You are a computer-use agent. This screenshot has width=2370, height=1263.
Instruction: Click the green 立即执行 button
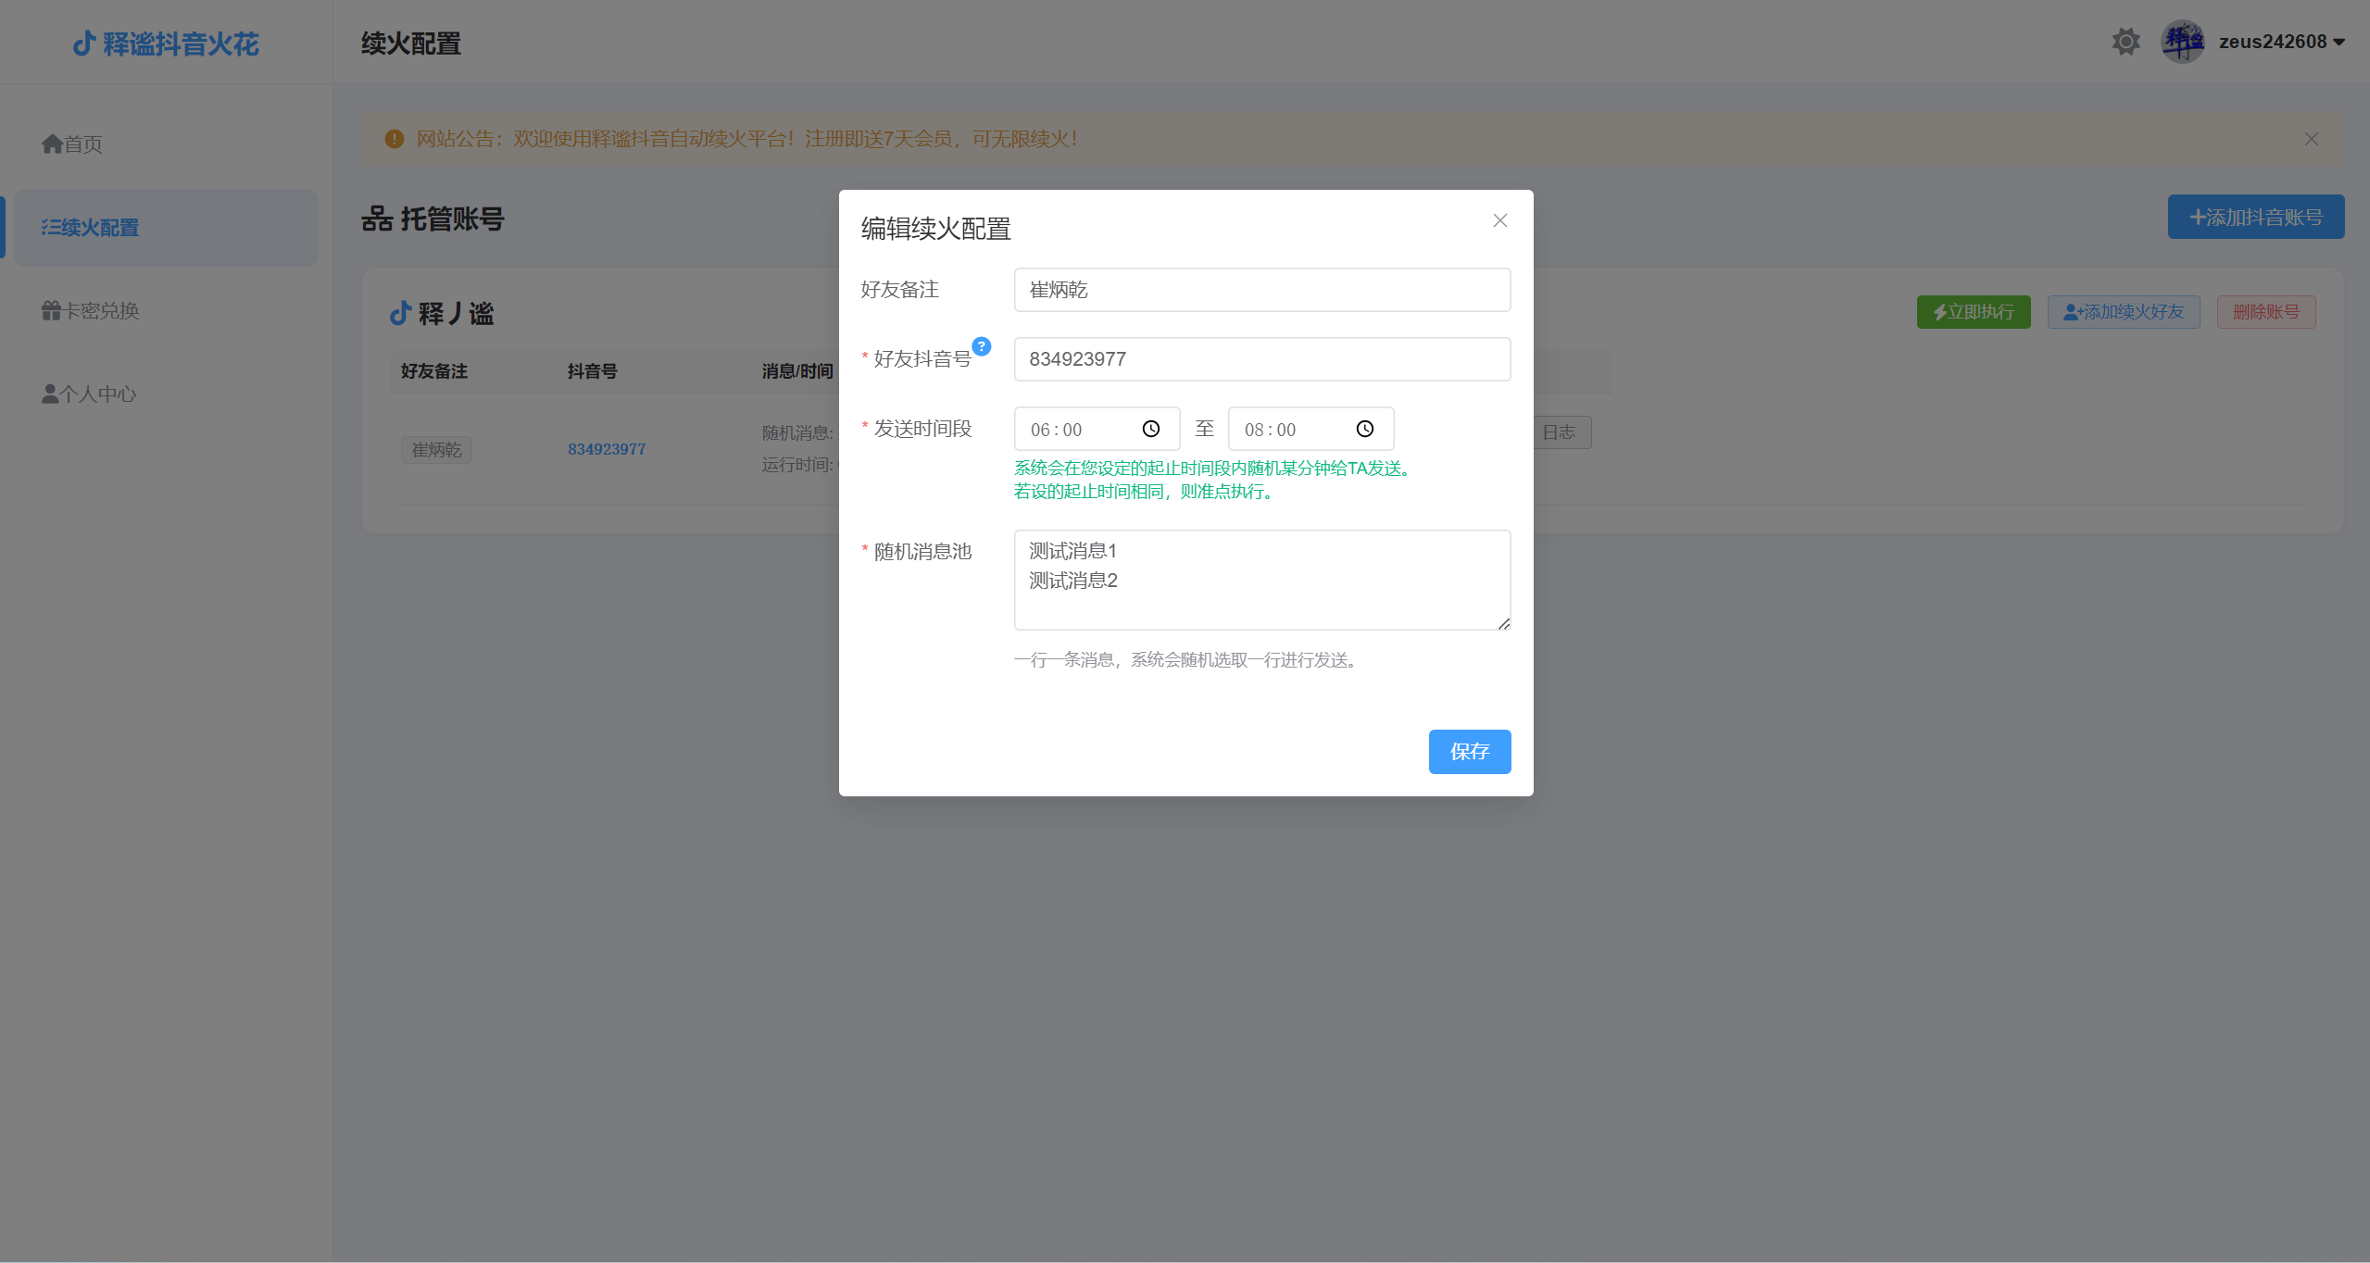[1974, 312]
